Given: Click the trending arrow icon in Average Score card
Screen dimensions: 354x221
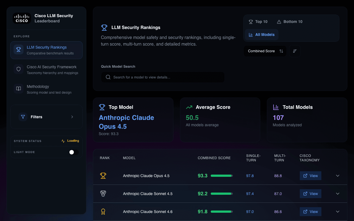Looking at the screenshot, I should click(x=189, y=107).
